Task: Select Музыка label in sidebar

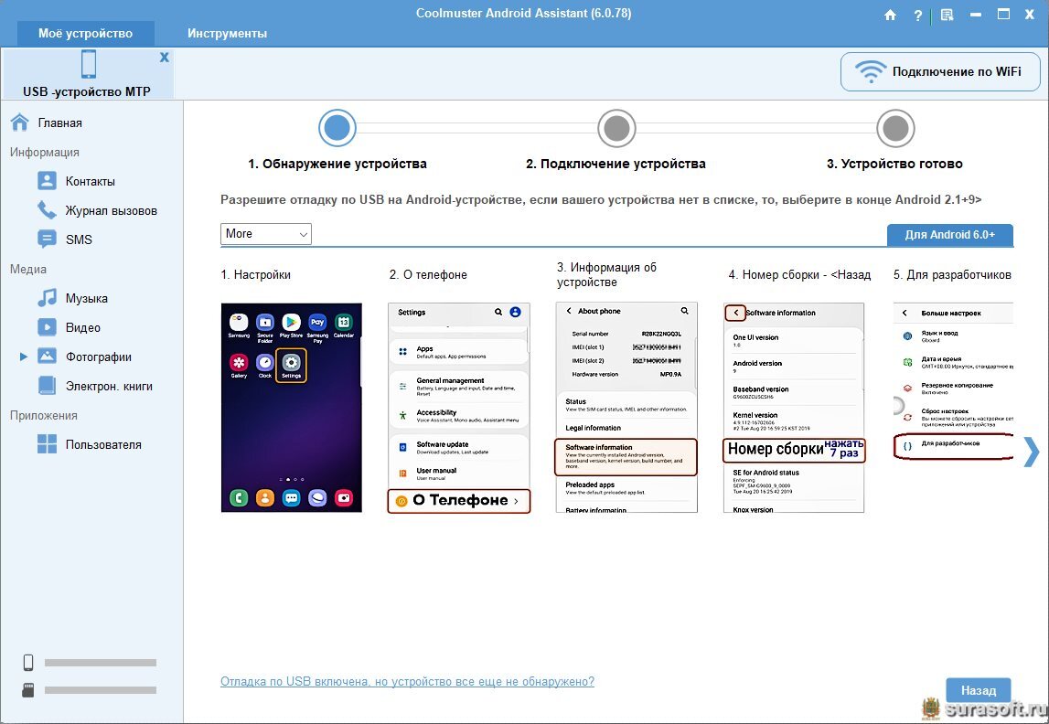Action: 86,299
